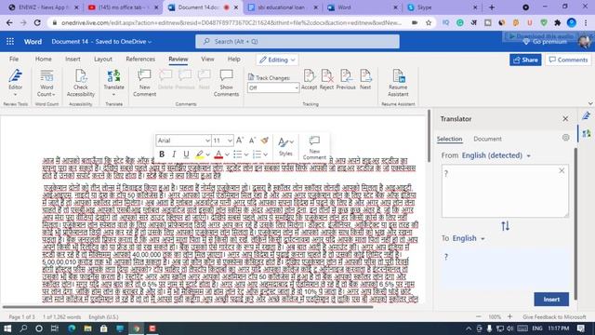The height and width of the screenshot is (335, 595).
Task: Open the Help tab
Action: tap(233, 60)
